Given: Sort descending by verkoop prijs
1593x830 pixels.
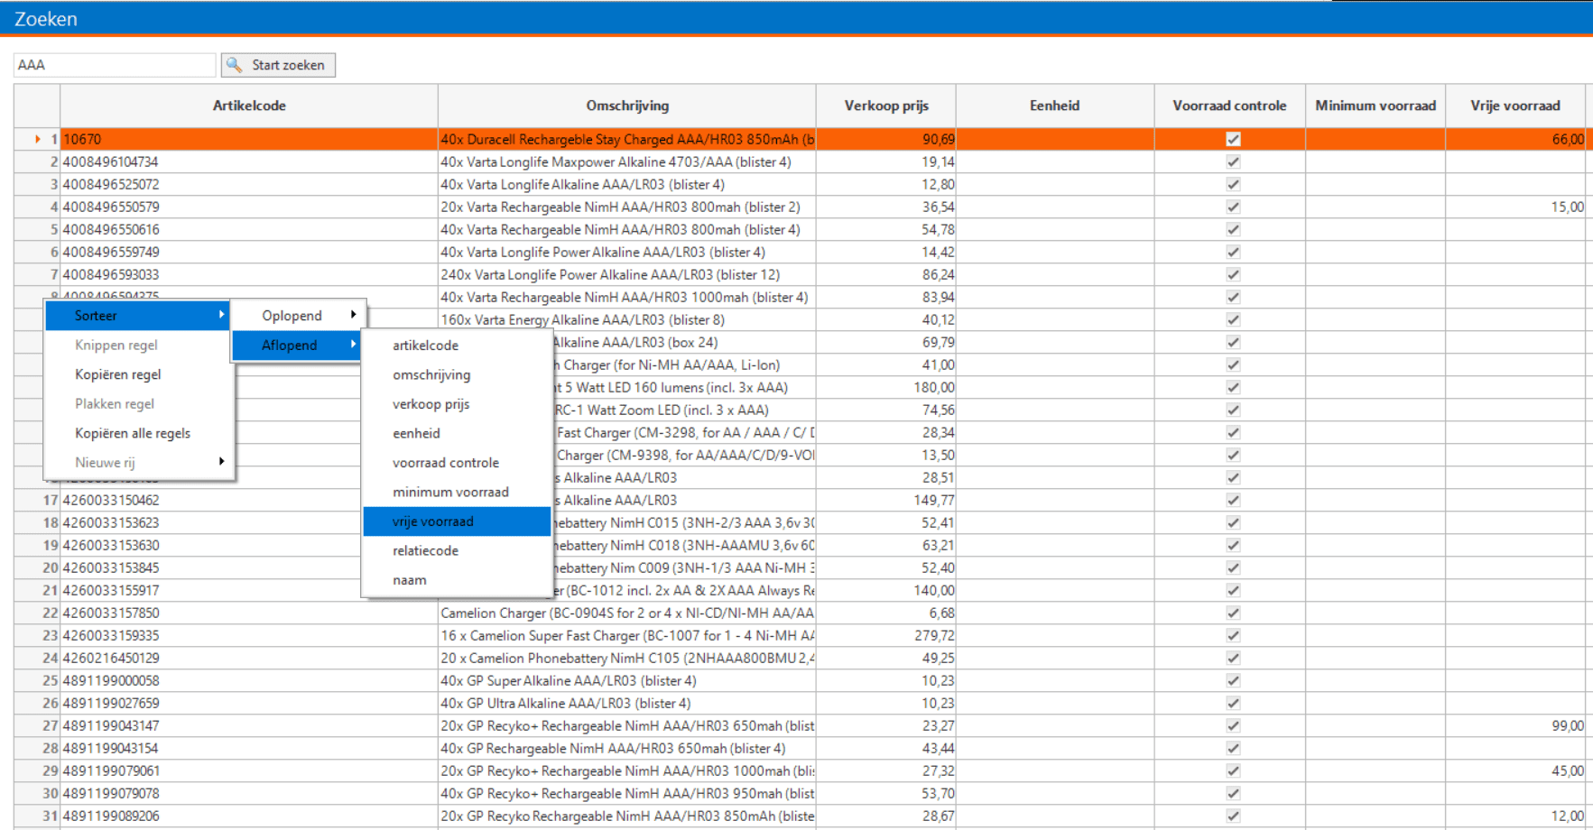Looking at the screenshot, I should tap(457, 404).
